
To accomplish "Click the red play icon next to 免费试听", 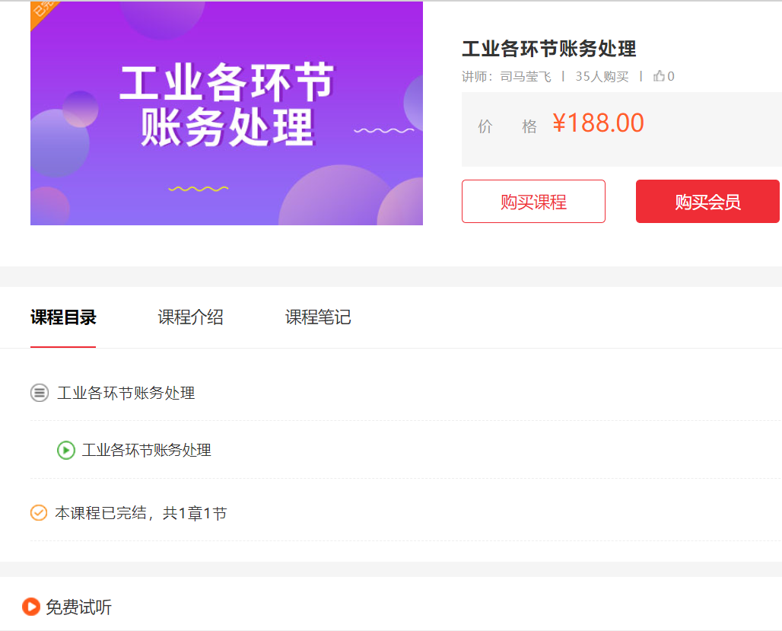I will click(32, 607).
